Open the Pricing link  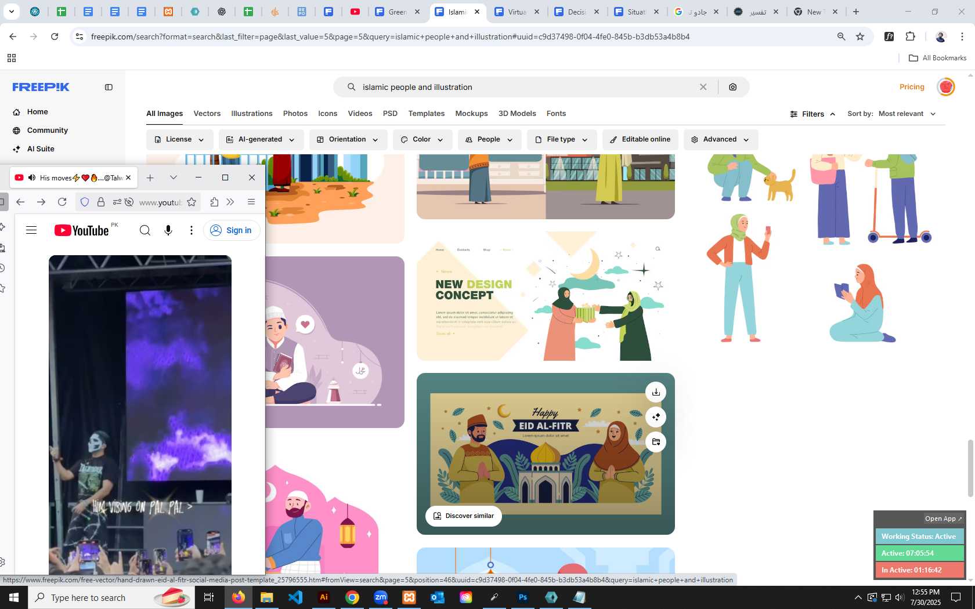click(x=912, y=87)
